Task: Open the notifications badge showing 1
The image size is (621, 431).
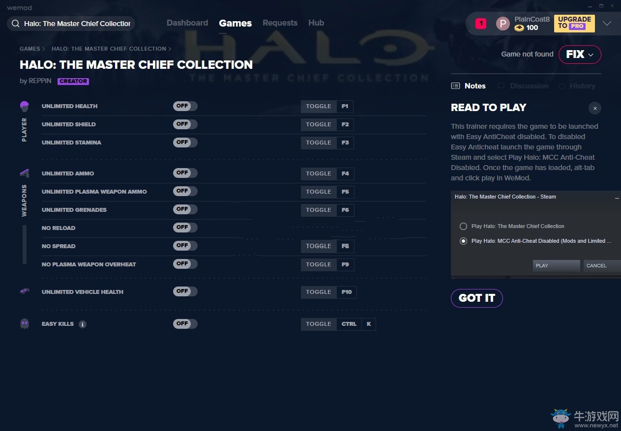Action: click(x=481, y=23)
